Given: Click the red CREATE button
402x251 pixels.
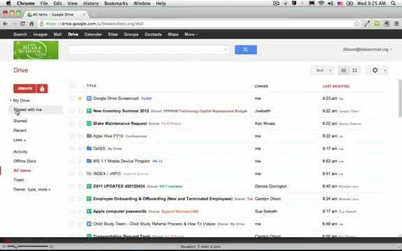Looking at the screenshot, I should tap(25, 89).
